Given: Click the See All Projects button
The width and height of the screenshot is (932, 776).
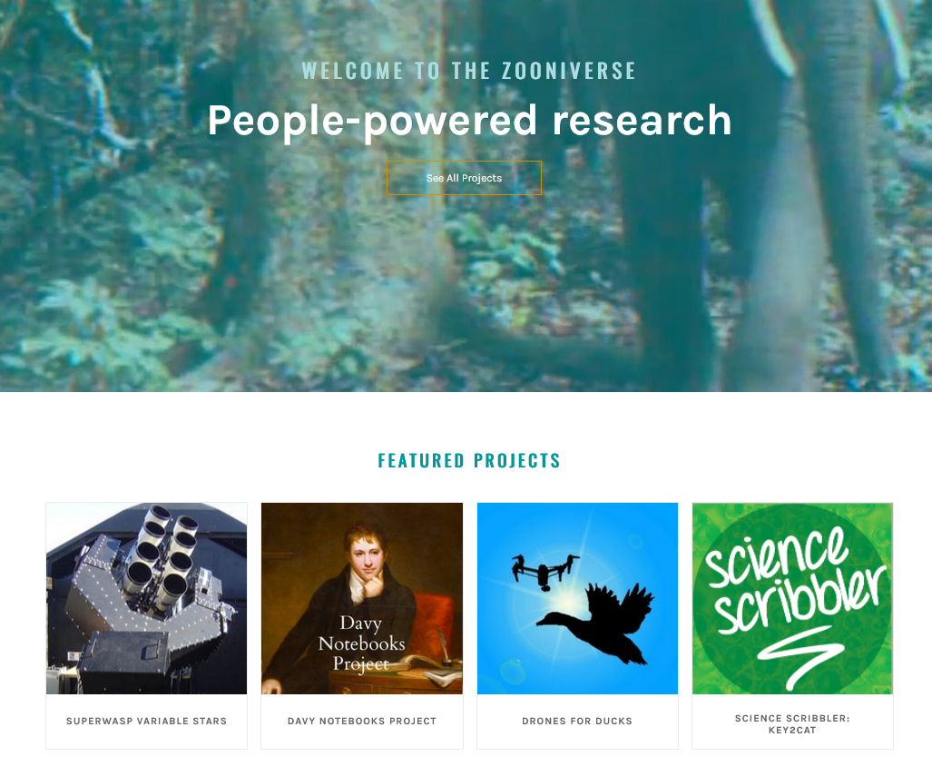Looking at the screenshot, I should tap(464, 178).
